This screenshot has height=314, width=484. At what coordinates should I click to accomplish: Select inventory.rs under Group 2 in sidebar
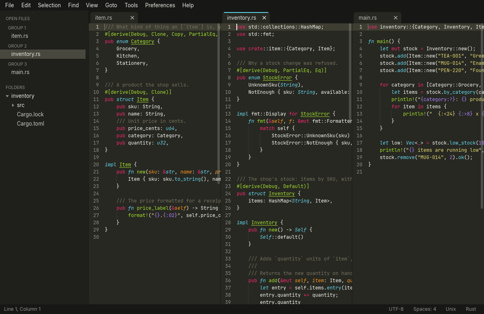point(43,54)
